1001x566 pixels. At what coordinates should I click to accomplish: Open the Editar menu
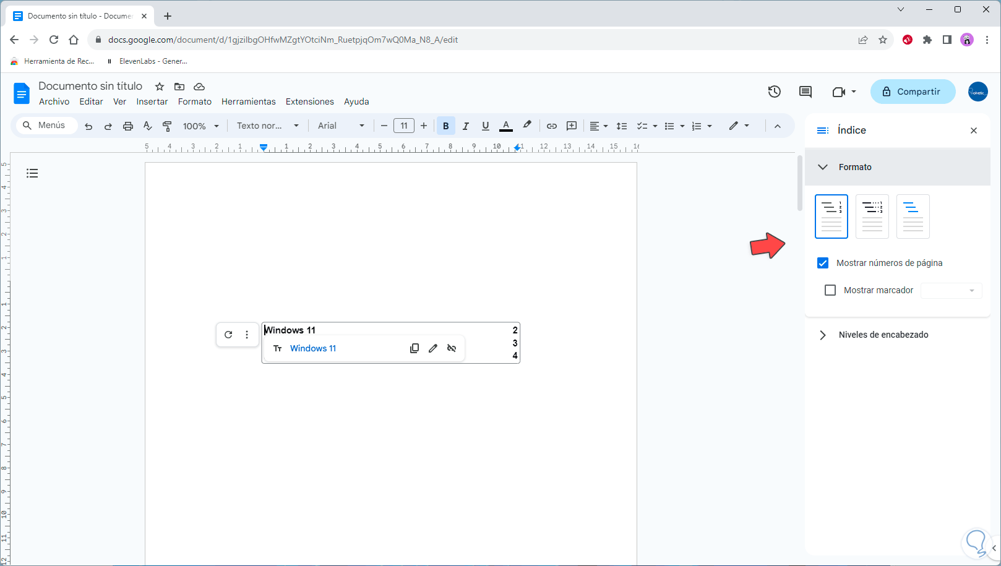[91, 102]
